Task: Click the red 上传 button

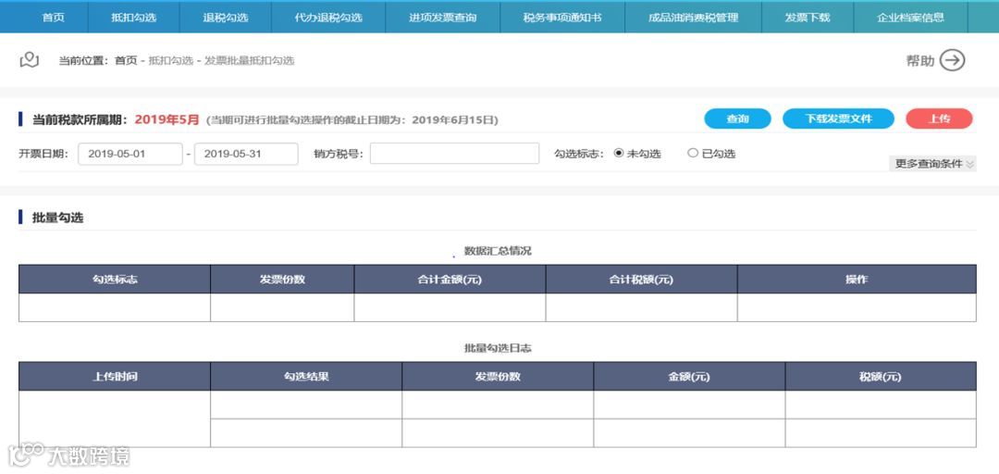Action: coord(939,118)
